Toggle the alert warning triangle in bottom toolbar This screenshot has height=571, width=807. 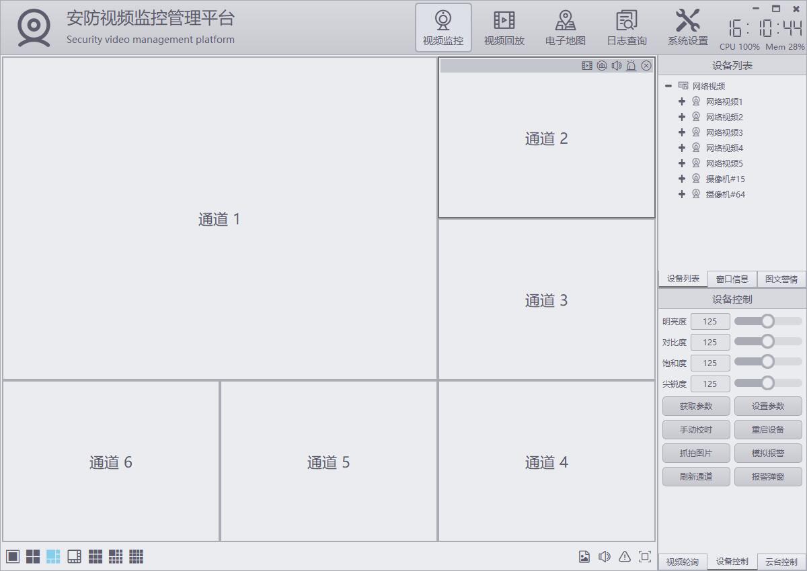tap(625, 556)
